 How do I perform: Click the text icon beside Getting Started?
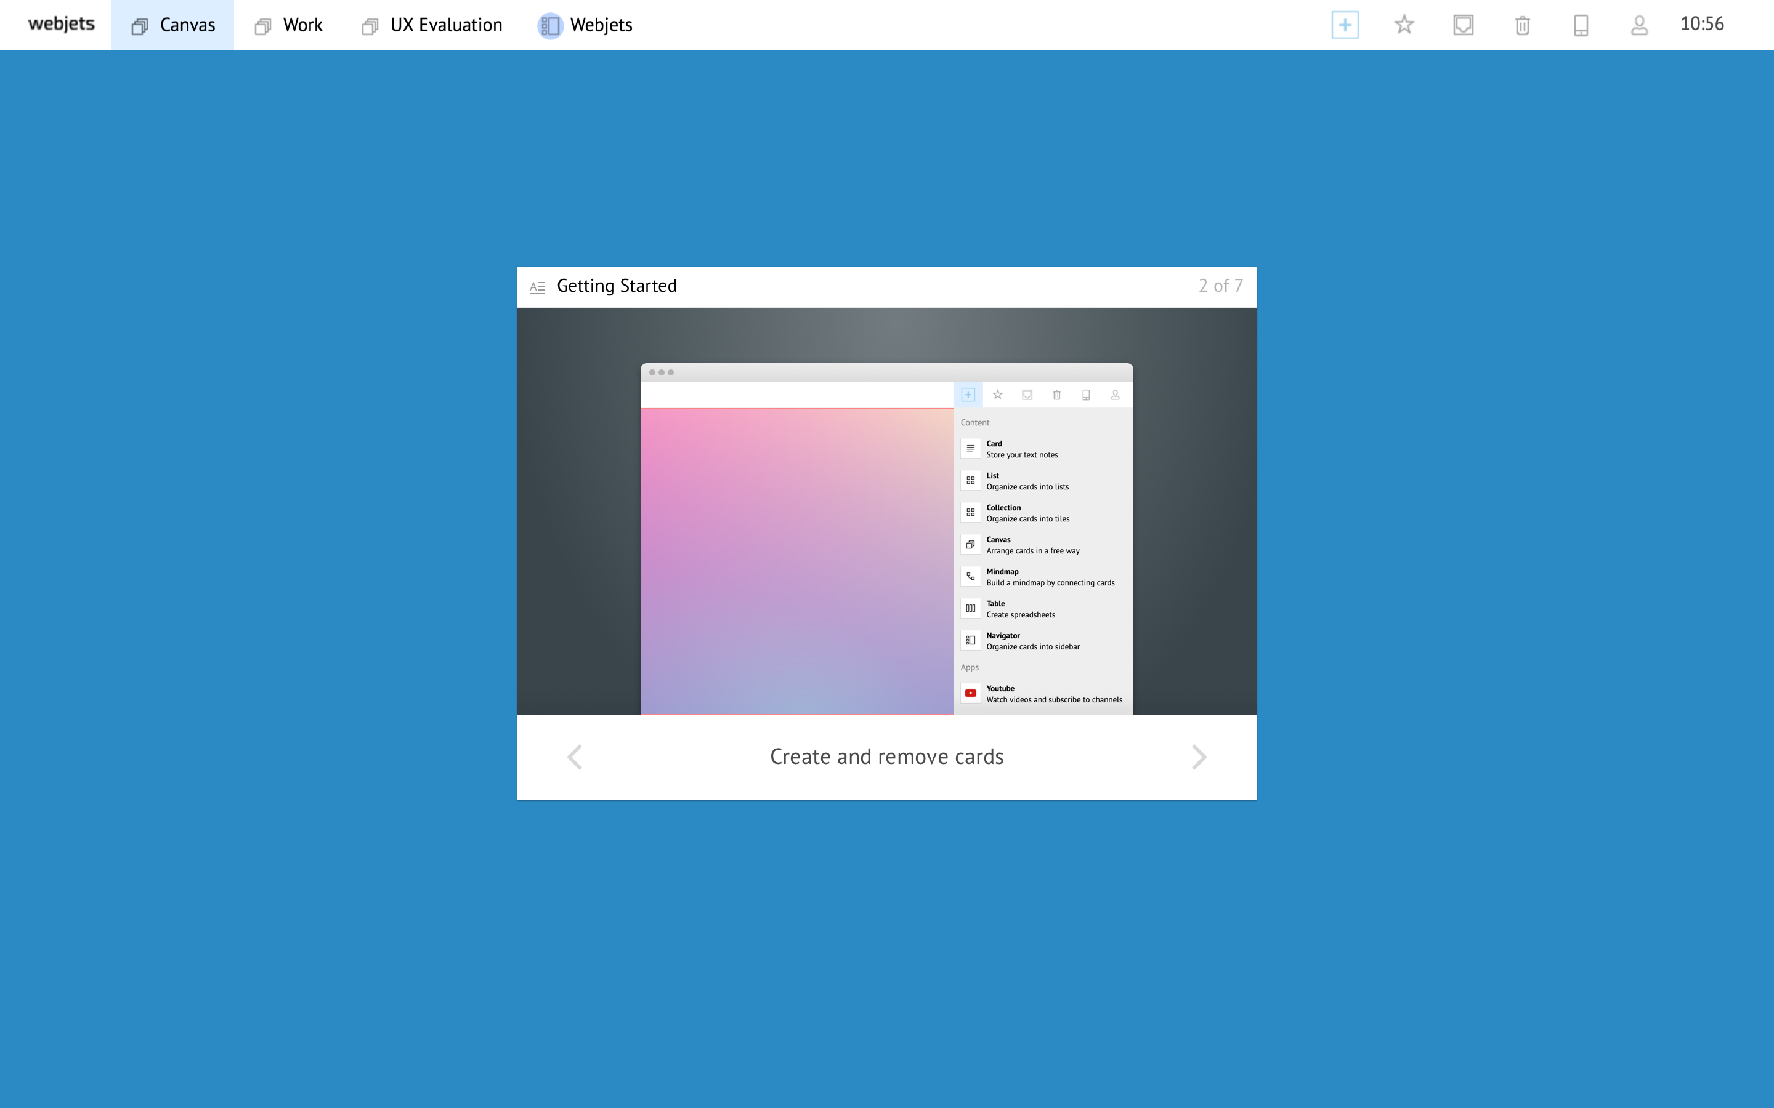[537, 286]
